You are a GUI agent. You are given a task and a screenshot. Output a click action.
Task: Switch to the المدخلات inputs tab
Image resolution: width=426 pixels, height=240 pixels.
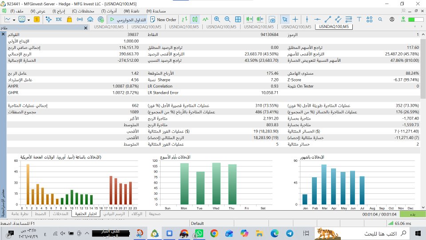coord(61,214)
